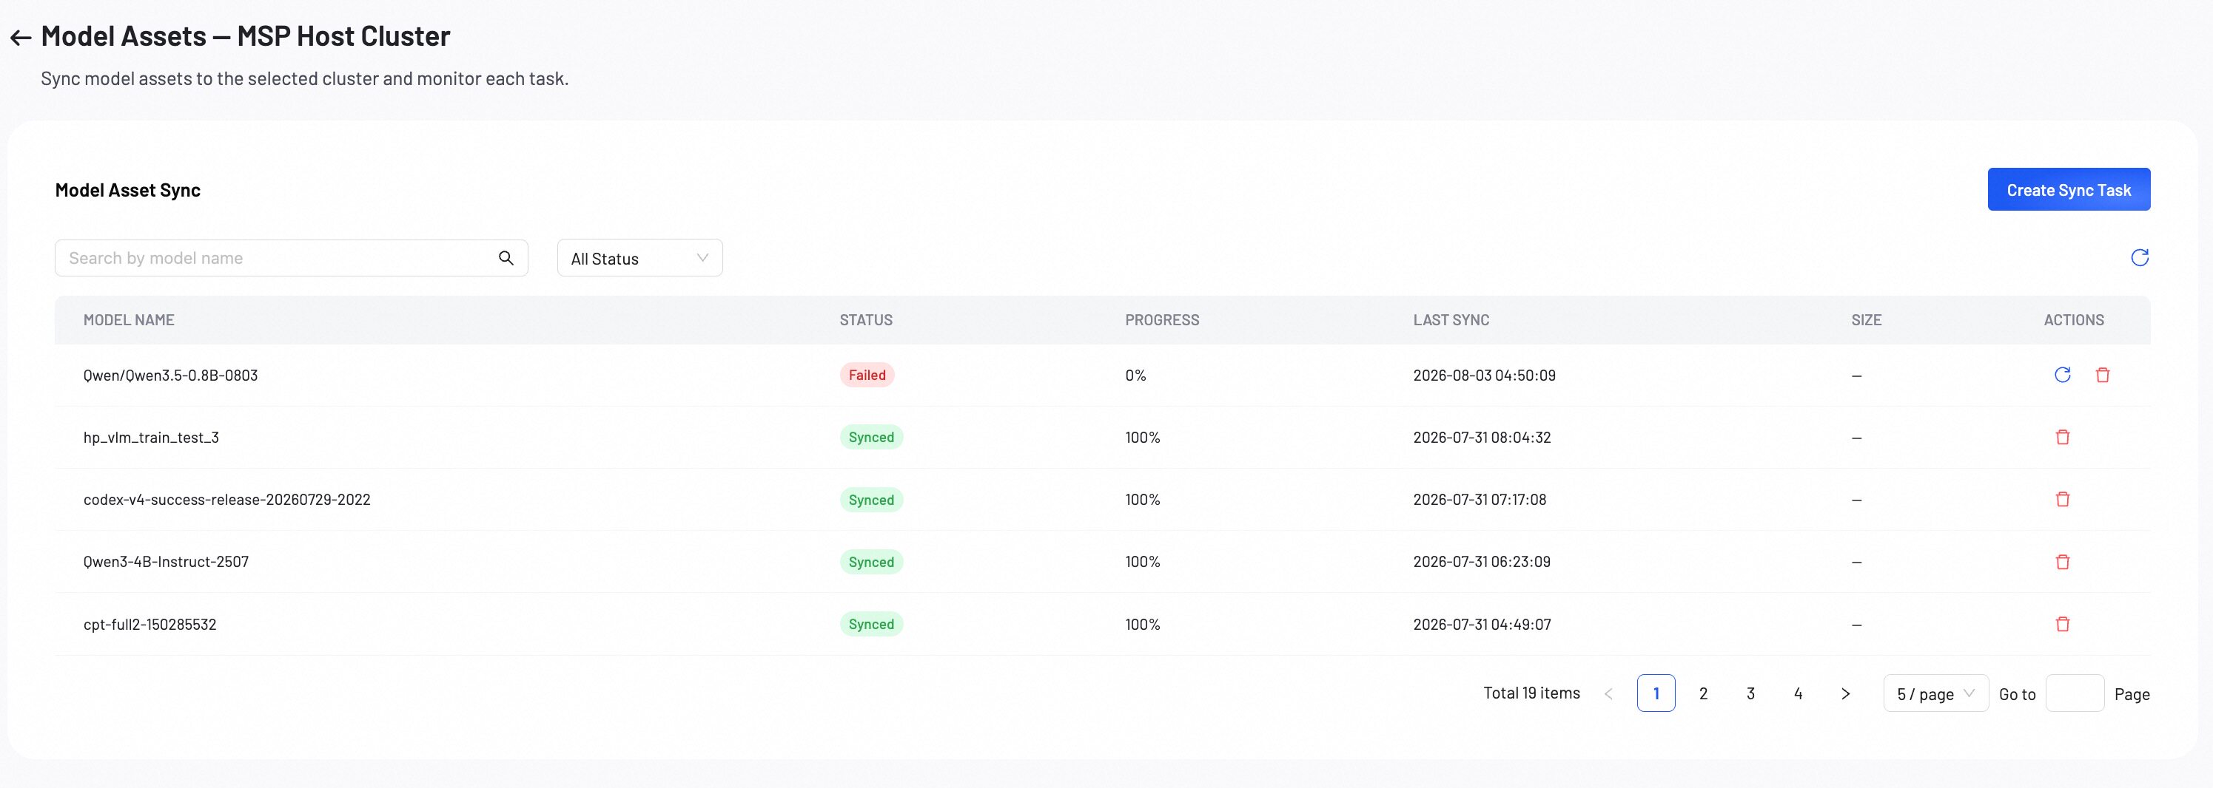The height and width of the screenshot is (788, 2213).
Task: Open the All Status filter dropdown
Action: tap(639, 257)
